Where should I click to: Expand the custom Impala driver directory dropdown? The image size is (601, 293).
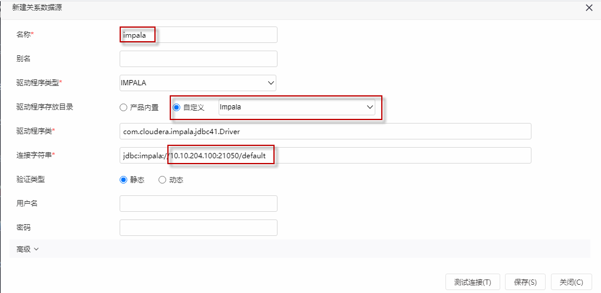(370, 107)
